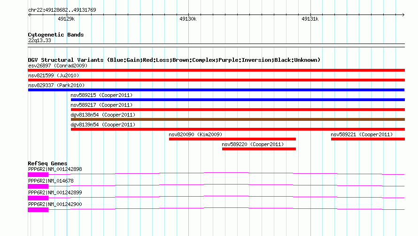Viewport: 418px width, 236px height.
Task: Click the 49130k ruler label
Action: 188,19
